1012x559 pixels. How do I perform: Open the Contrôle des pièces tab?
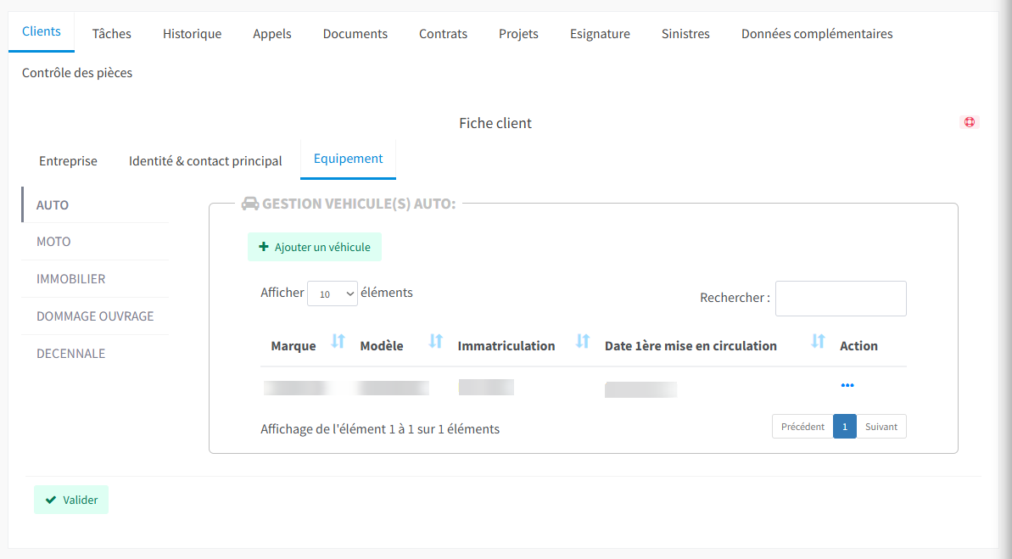(77, 73)
